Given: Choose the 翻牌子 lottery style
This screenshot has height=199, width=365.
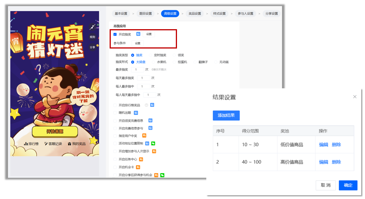Looking at the screenshot, I should pos(195,62).
